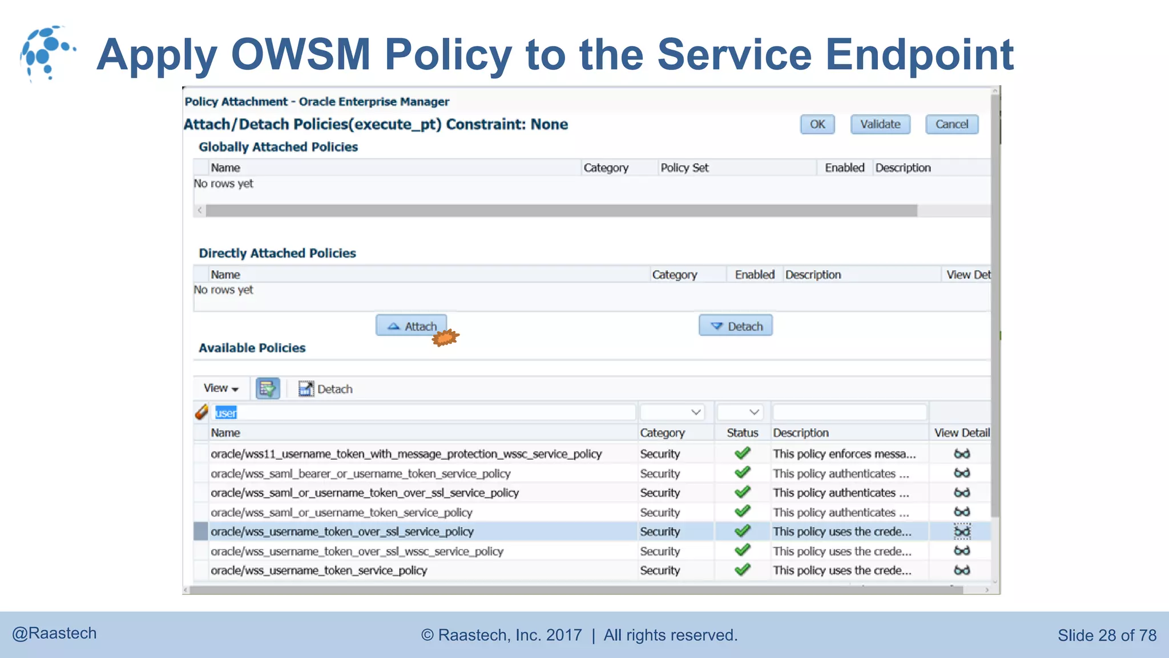Click the Description filter input field

[x=849, y=412]
